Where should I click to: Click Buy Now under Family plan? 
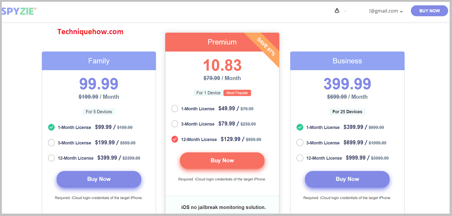click(99, 179)
